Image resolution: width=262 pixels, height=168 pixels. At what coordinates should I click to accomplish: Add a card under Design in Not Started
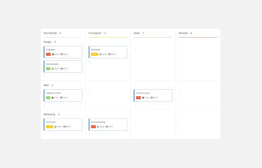(x=44, y=76)
